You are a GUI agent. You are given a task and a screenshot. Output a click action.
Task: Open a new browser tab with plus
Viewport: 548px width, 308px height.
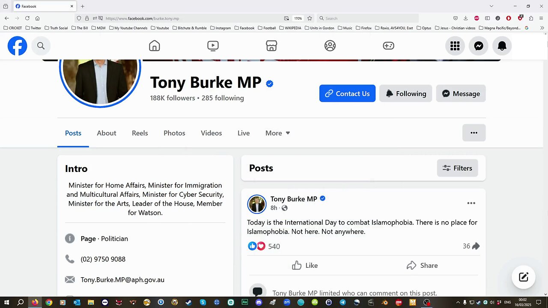point(83,6)
